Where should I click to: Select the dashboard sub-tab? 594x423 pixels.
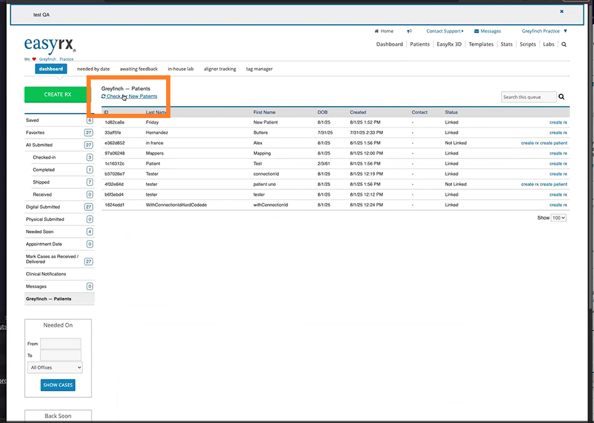[51, 69]
